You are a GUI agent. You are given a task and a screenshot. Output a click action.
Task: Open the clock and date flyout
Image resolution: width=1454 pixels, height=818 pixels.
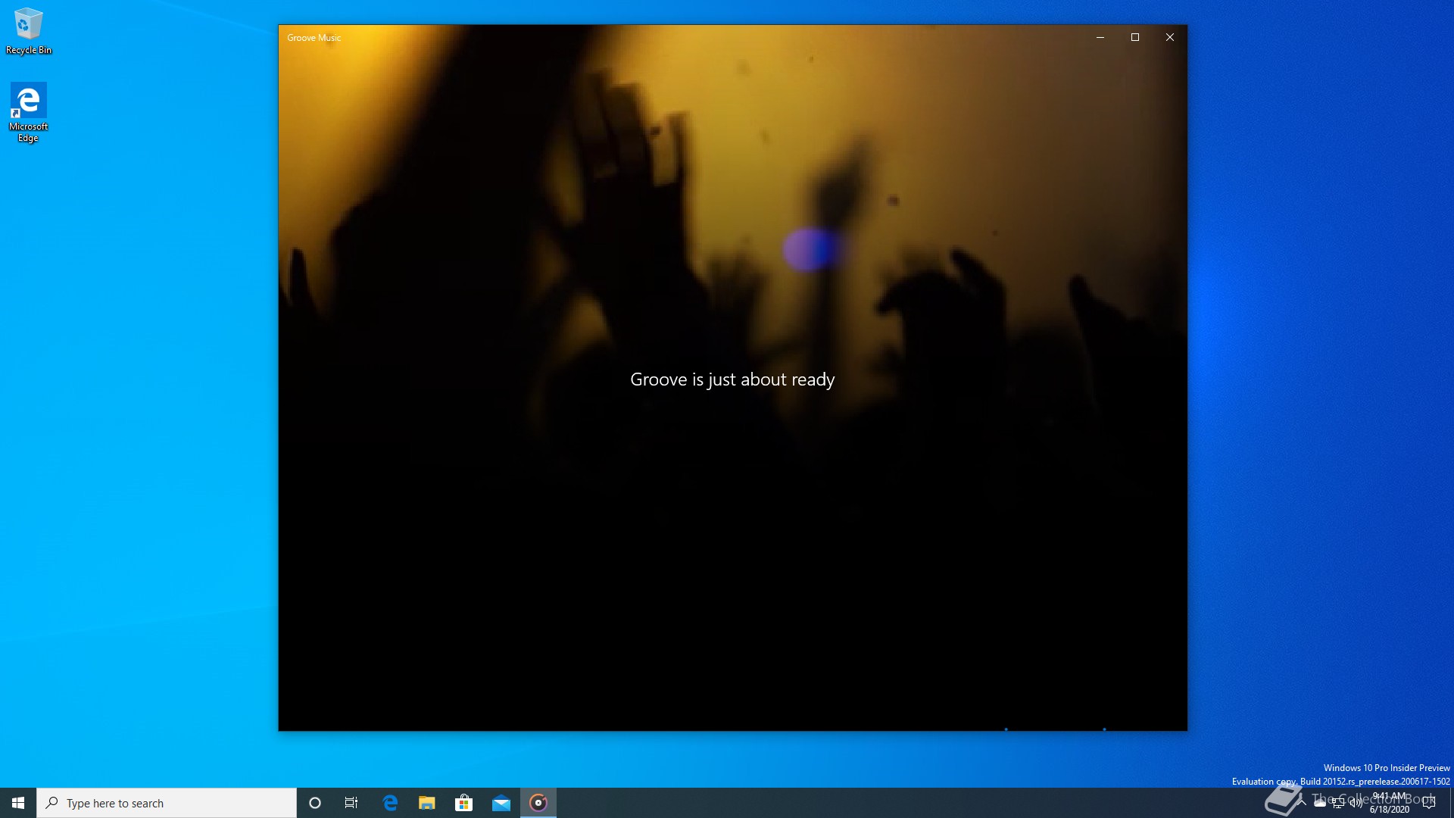(1390, 803)
